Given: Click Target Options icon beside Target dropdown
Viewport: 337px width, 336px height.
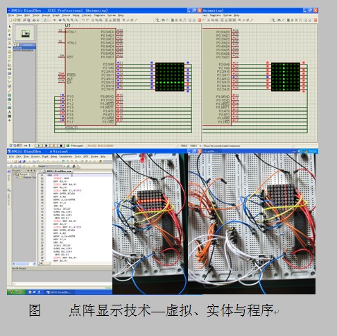Looking at the screenshot, I should 69,166.
